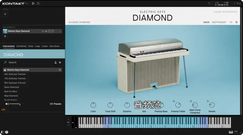
Task: Add a new tool with the plus icon under Tools
Action: [5, 14]
